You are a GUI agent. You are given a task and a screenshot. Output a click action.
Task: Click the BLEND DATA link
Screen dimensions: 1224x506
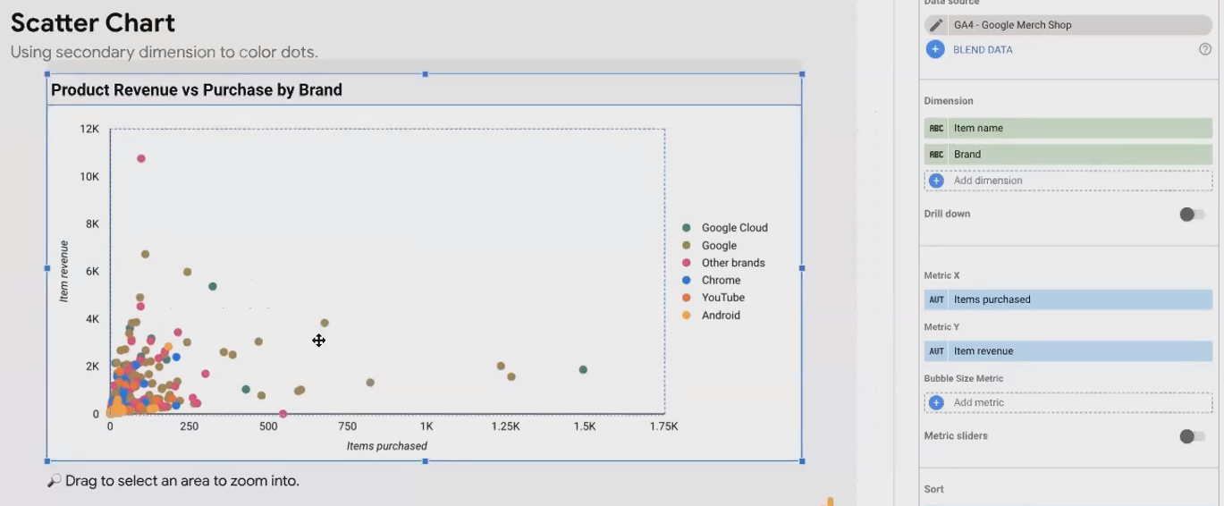983,50
